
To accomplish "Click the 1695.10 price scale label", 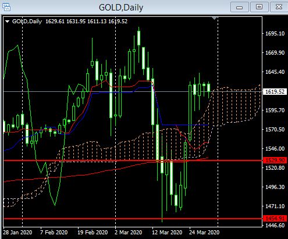I will click(x=275, y=34).
